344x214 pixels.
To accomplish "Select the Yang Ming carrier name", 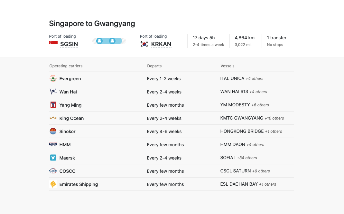I will 70,105.
